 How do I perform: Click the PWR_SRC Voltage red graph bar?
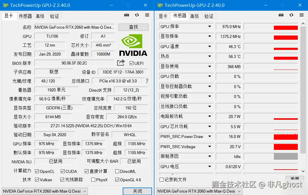(x=286, y=147)
